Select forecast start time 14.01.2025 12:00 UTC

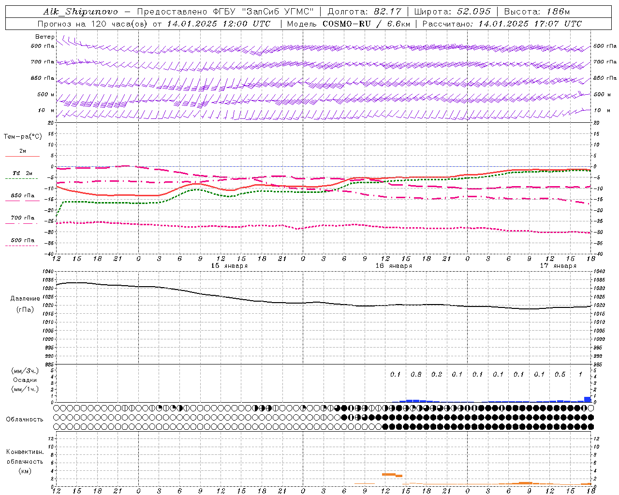[x=219, y=24]
